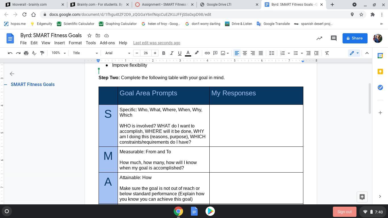Toggle Underline formatting

pyautogui.click(x=180, y=53)
